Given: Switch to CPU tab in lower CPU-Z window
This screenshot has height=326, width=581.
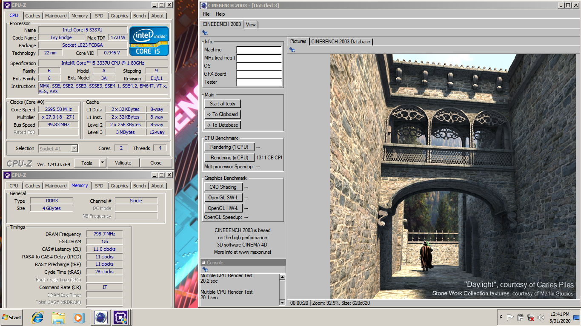Looking at the screenshot, I should click(x=14, y=186).
